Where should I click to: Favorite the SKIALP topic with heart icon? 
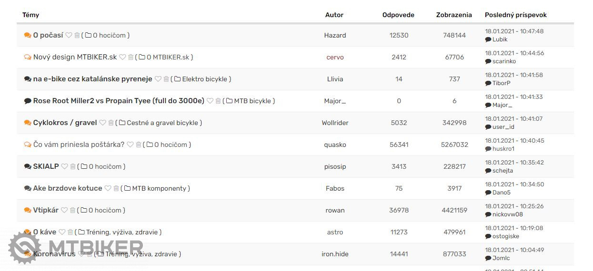pos(64,166)
